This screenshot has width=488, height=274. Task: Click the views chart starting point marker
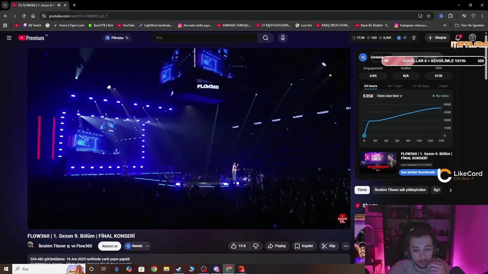tap(364, 136)
